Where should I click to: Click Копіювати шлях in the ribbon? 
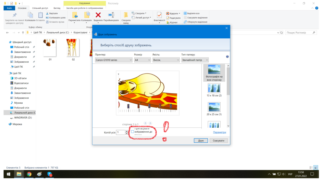56,18
